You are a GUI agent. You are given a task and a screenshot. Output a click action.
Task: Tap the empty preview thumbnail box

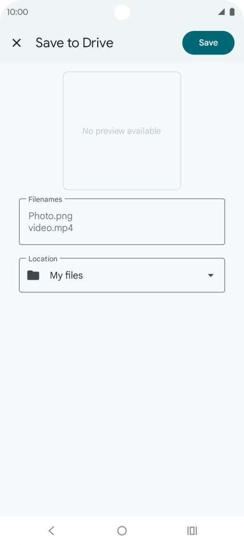(122, 131)
